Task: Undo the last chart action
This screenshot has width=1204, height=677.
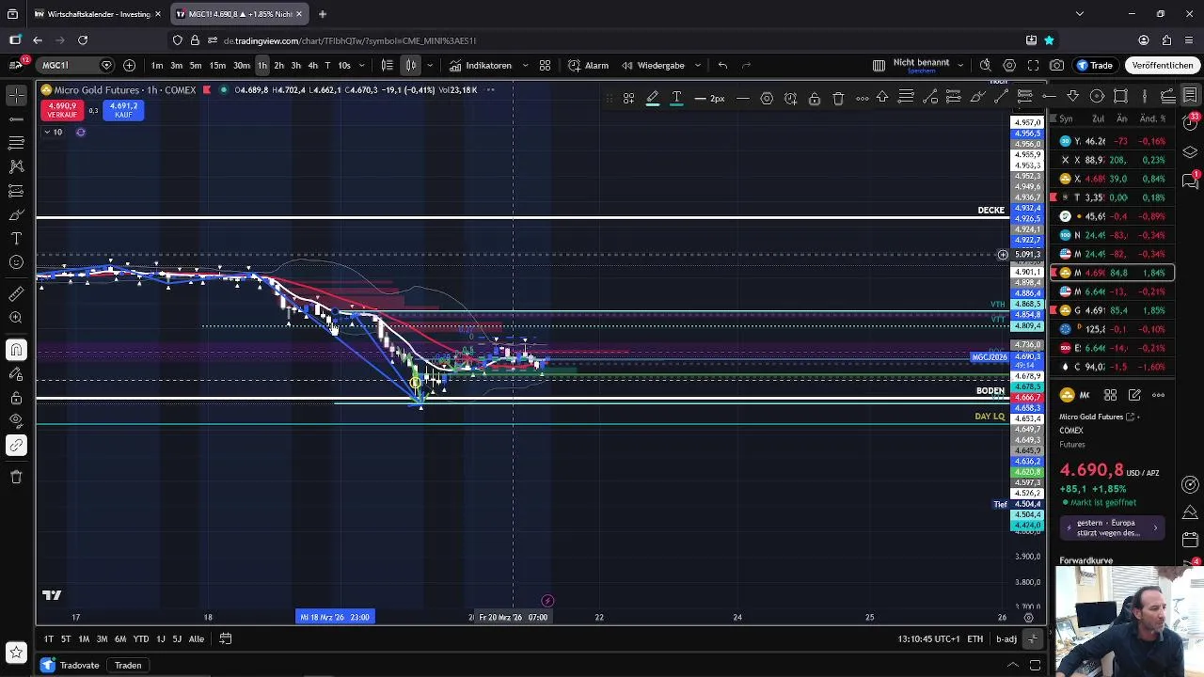Action: pyautogui.click(x=722, y=65)
